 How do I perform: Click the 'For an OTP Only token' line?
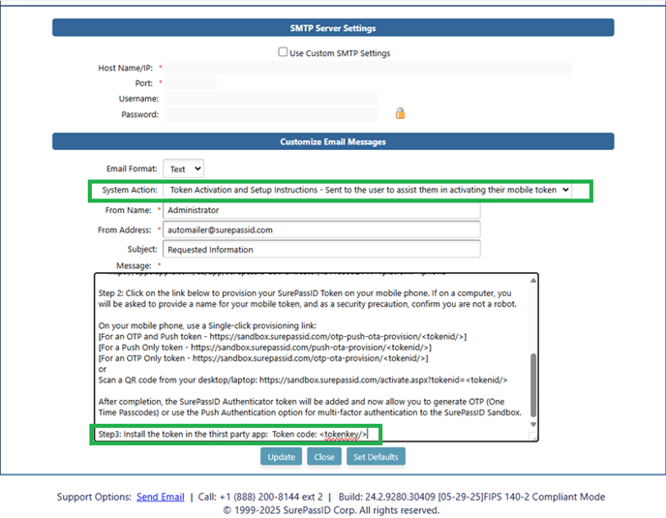point(263,358)
